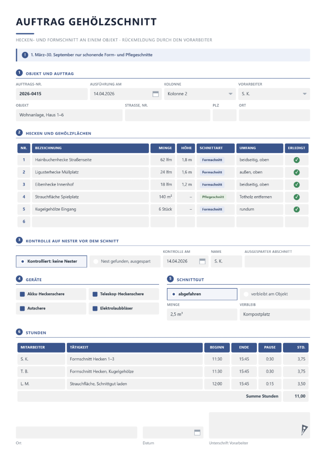This screenshot has height=462, width=326.
Task: Click the Tätigkeit column header in Stunden
Action: coord(135,348)
